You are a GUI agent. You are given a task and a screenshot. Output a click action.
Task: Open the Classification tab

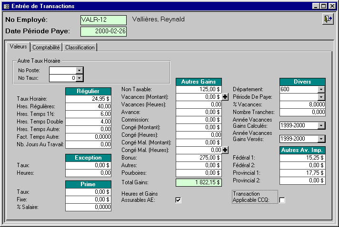(x=80, y=47)
